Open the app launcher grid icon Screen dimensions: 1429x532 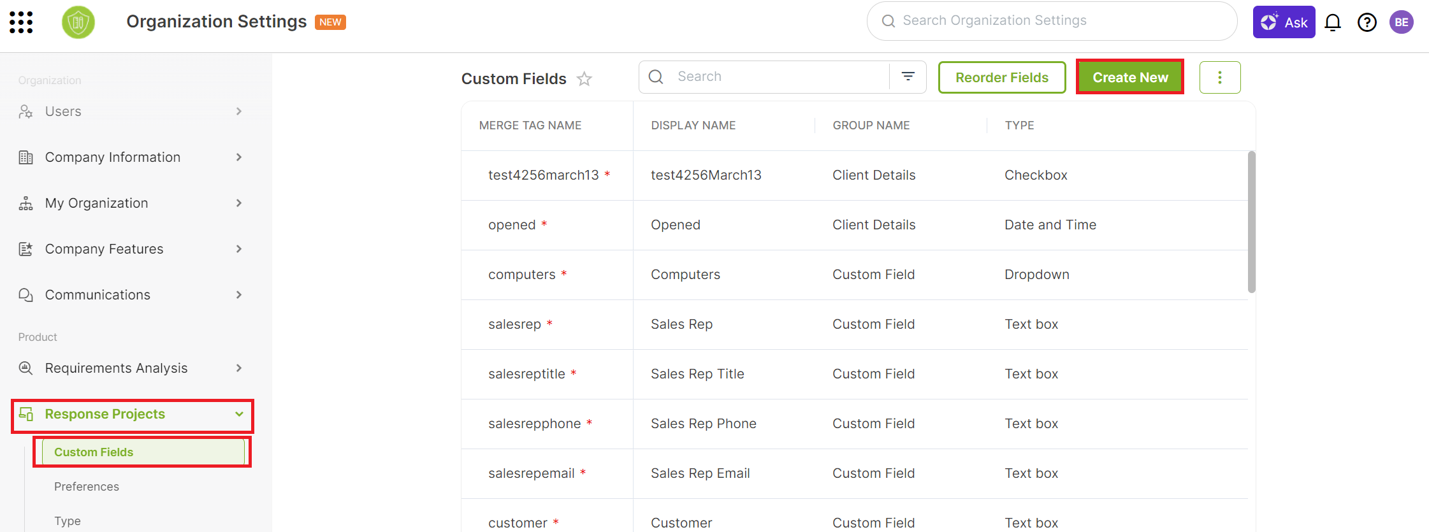point(21,22)
